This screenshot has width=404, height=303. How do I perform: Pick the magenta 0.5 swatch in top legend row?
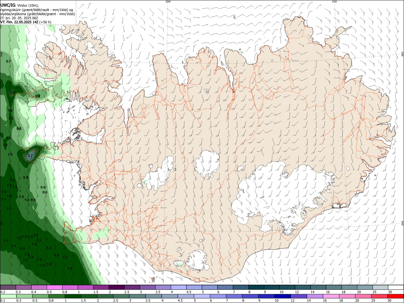click(x=55, y=288)
